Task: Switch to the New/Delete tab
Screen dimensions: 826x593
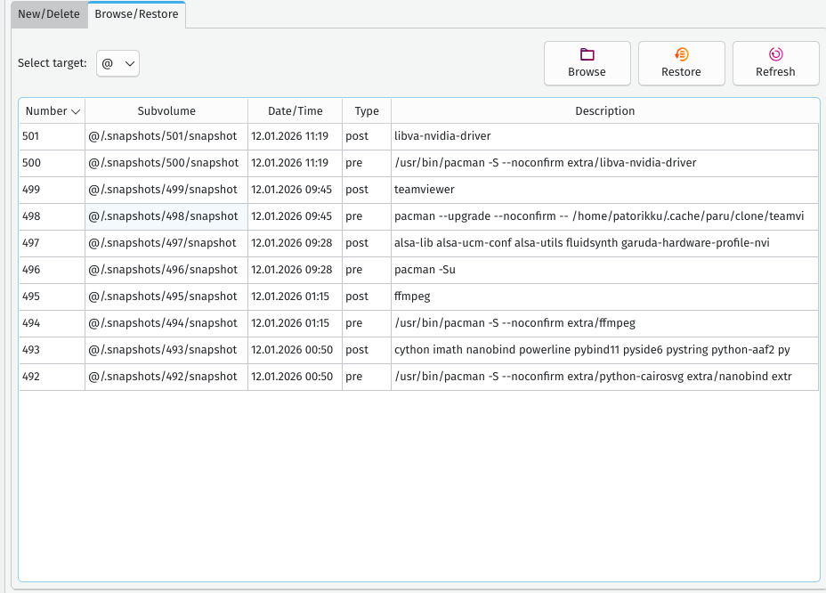Action: [x=49, y=14]
